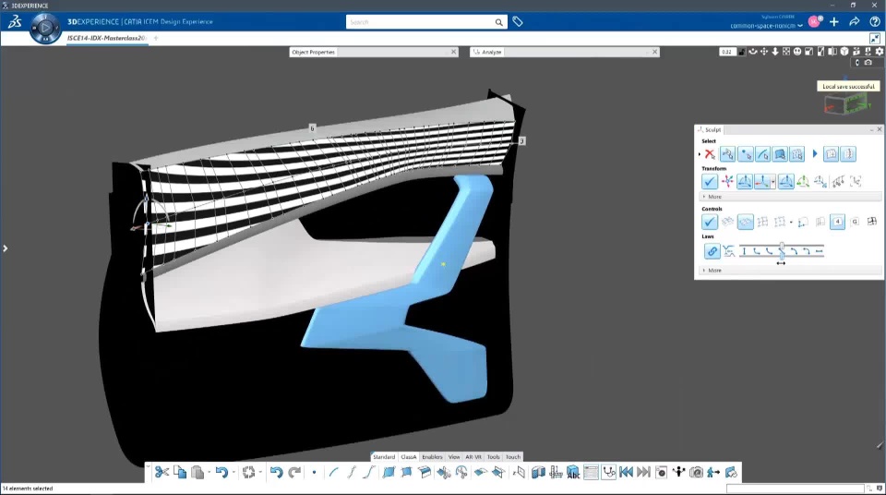The image size is (886, 495).
Task: Click the red X deselect icon in Sculpt
Action: coord(710,154)
